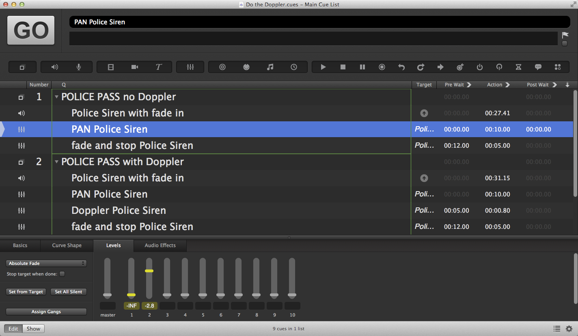Add a Camera cue from toolbar
The width and height of the screenshot is (578, 336).
[135, 67]
